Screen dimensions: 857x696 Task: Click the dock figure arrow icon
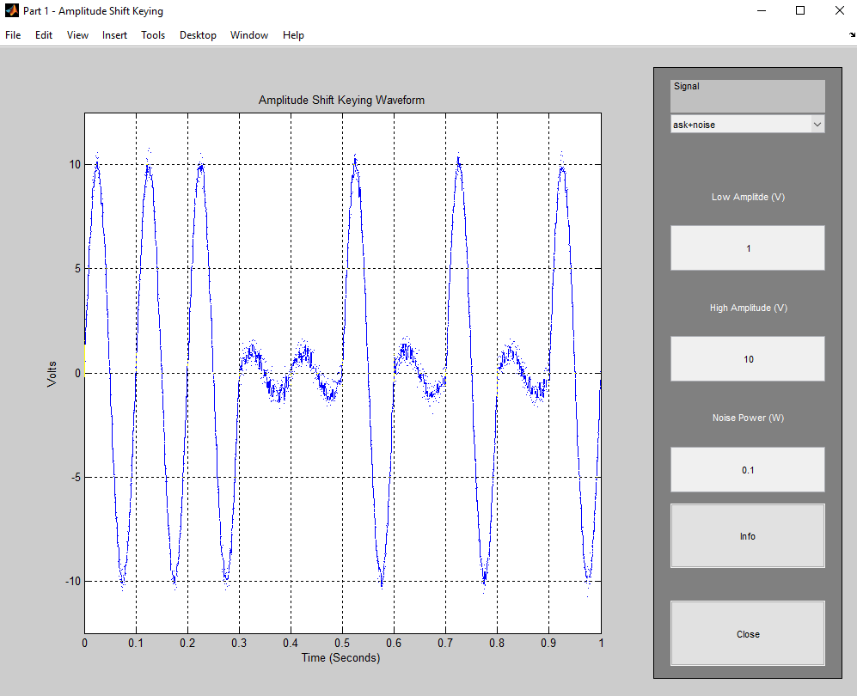click(852, 35)
